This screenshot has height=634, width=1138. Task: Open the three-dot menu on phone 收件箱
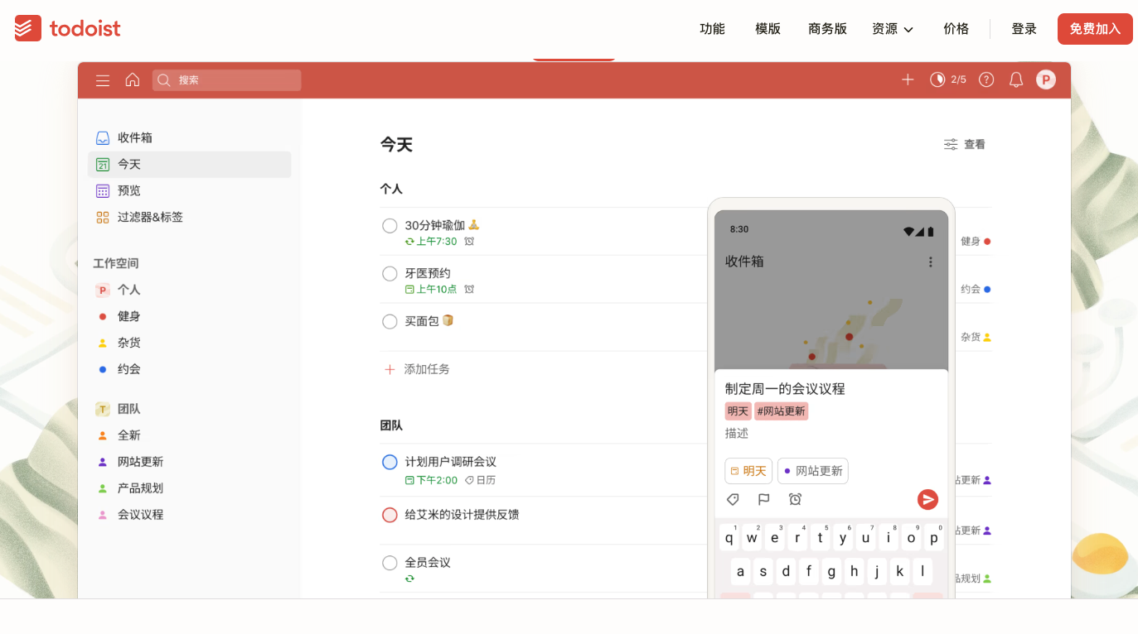pos(930,262)
